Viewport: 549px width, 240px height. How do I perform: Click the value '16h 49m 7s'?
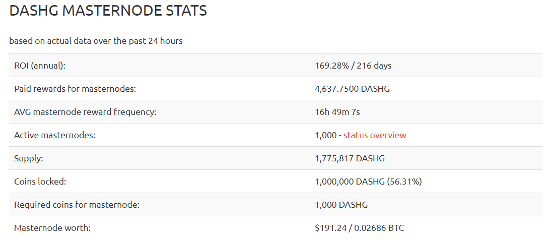click(337, 112)
